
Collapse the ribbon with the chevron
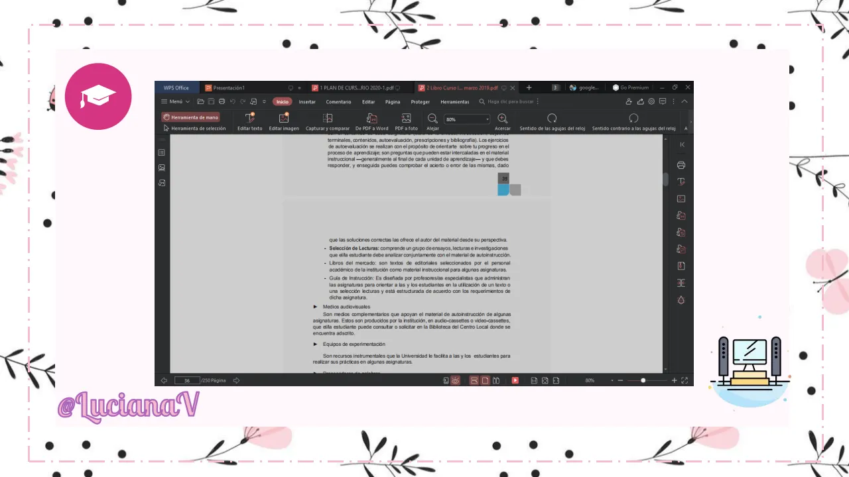point(685,101)
